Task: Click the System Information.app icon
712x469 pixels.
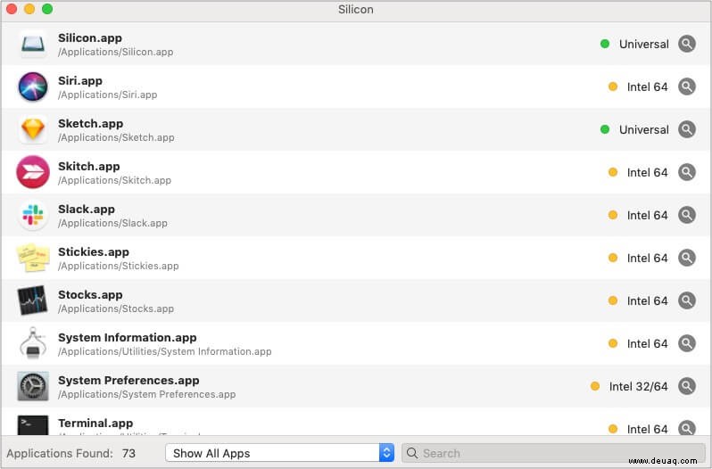Action: [33, 343]
